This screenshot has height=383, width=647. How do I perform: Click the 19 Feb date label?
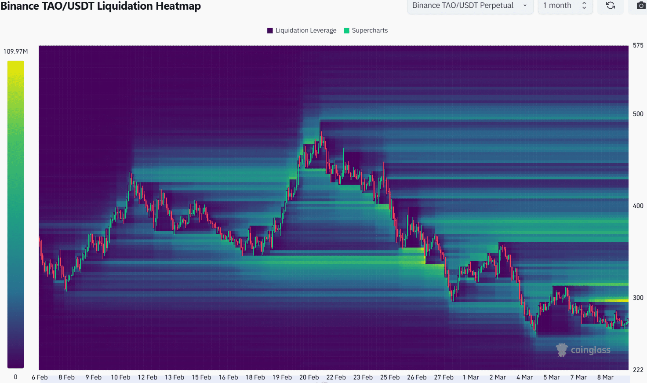[x=282, y=377]
